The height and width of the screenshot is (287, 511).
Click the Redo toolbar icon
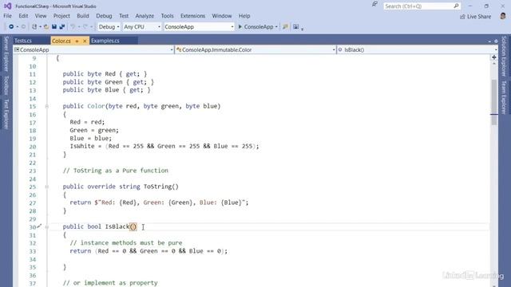[85, 26]
